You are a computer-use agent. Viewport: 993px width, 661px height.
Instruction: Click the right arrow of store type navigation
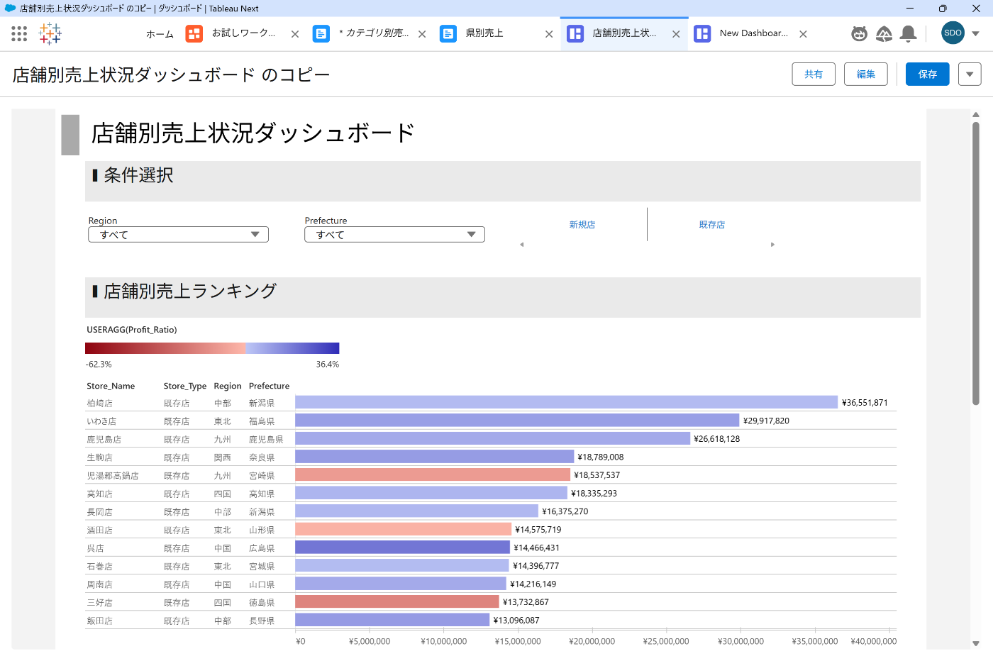pos(772,245)
